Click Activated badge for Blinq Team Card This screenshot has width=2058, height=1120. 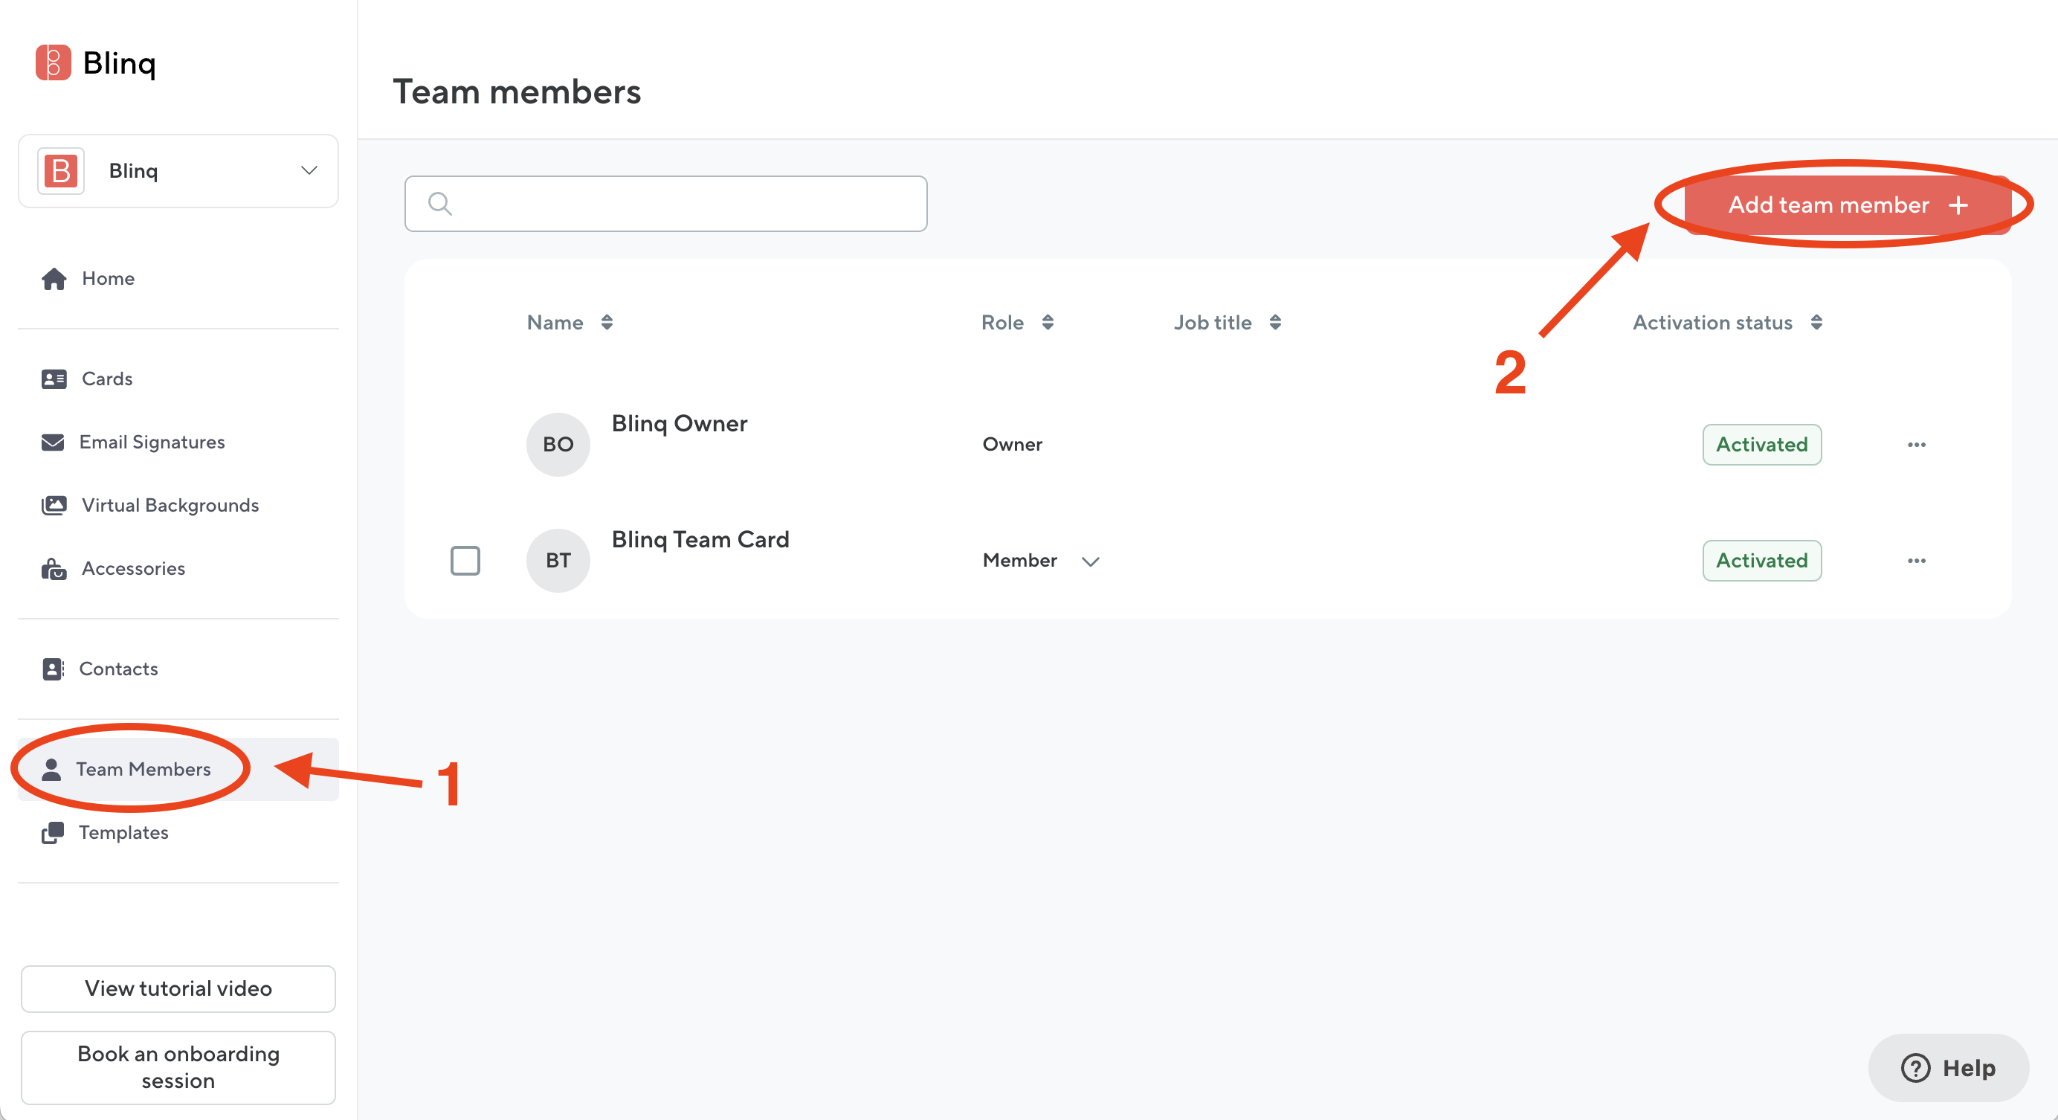(1761, 560)
